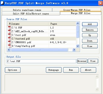Click the log area down scroll arrow
This screenshot has width=103, height=94.
click(x=97, y=89)
